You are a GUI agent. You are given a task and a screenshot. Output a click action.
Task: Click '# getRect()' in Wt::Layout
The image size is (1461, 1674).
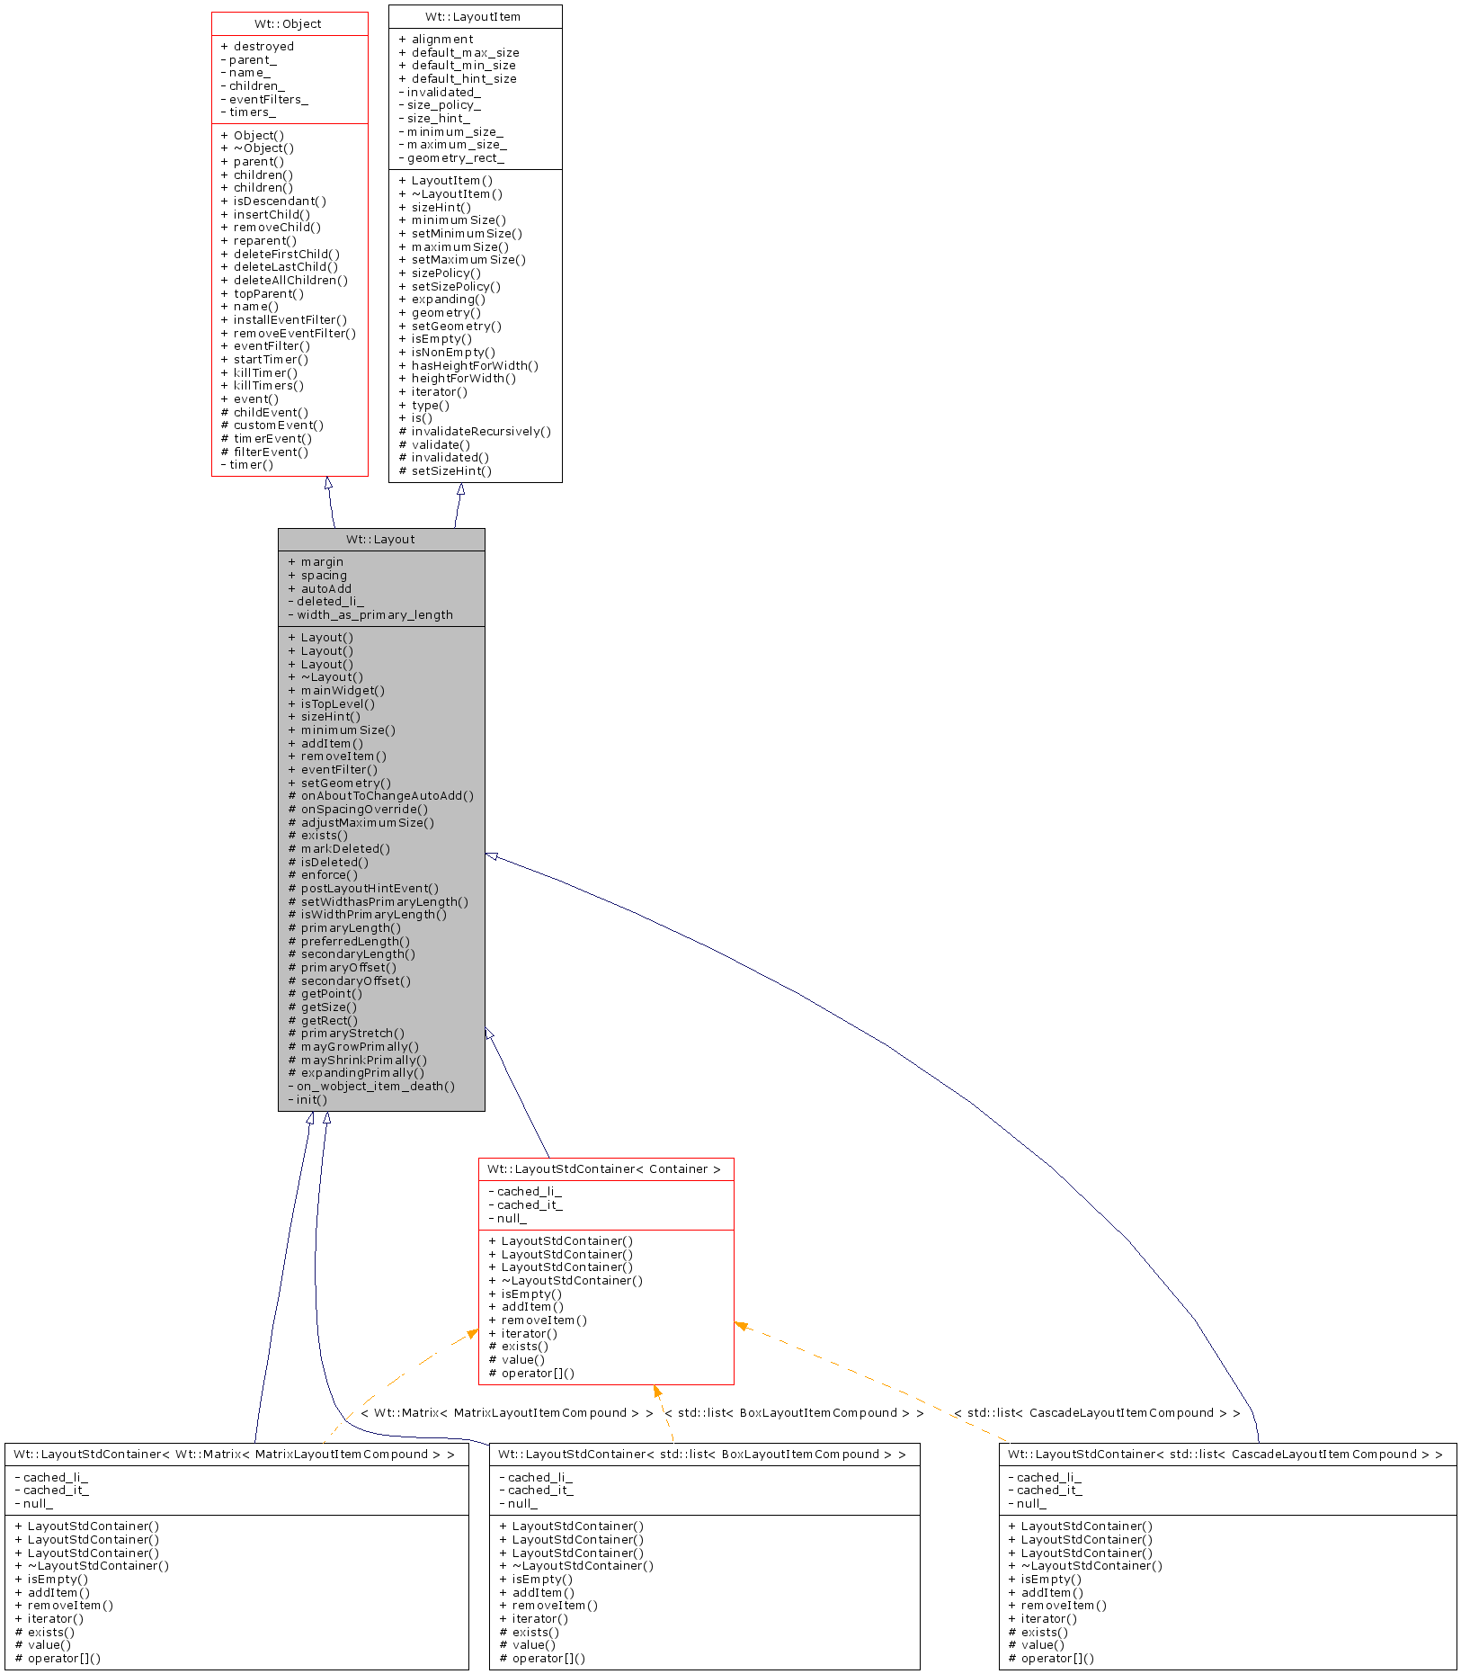click(323, 1021)
